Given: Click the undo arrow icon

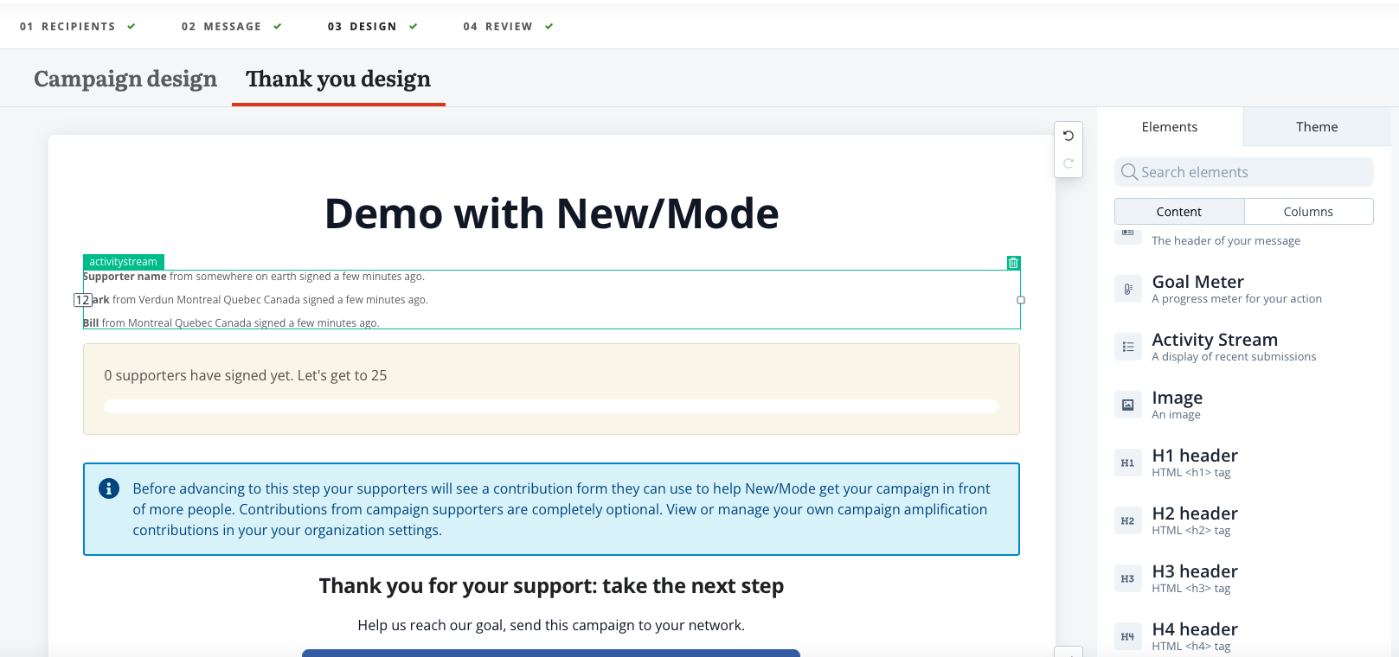Looking at the screenshot, I should tap(1069, 136).
